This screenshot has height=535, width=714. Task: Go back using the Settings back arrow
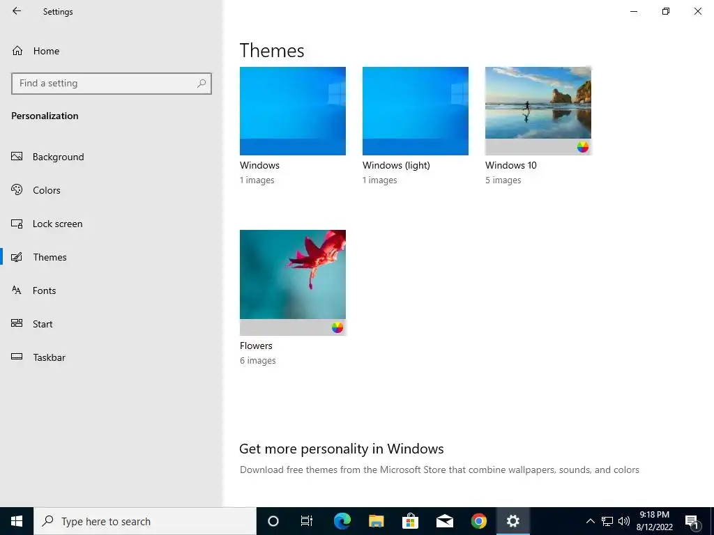tap(17, 11)
